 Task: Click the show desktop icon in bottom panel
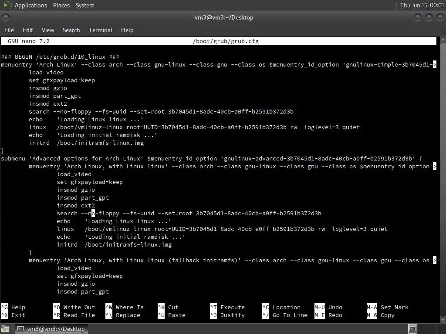5,329
